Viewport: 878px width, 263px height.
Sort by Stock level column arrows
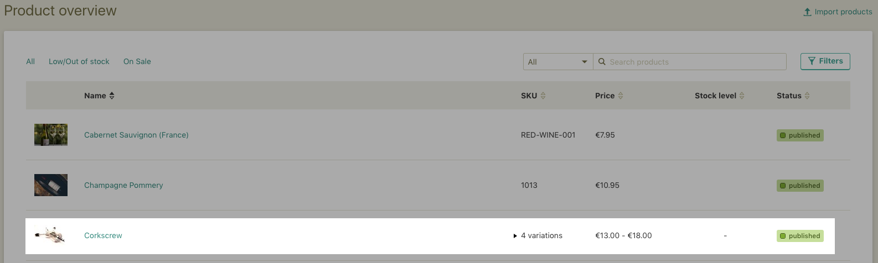[742, 96]
